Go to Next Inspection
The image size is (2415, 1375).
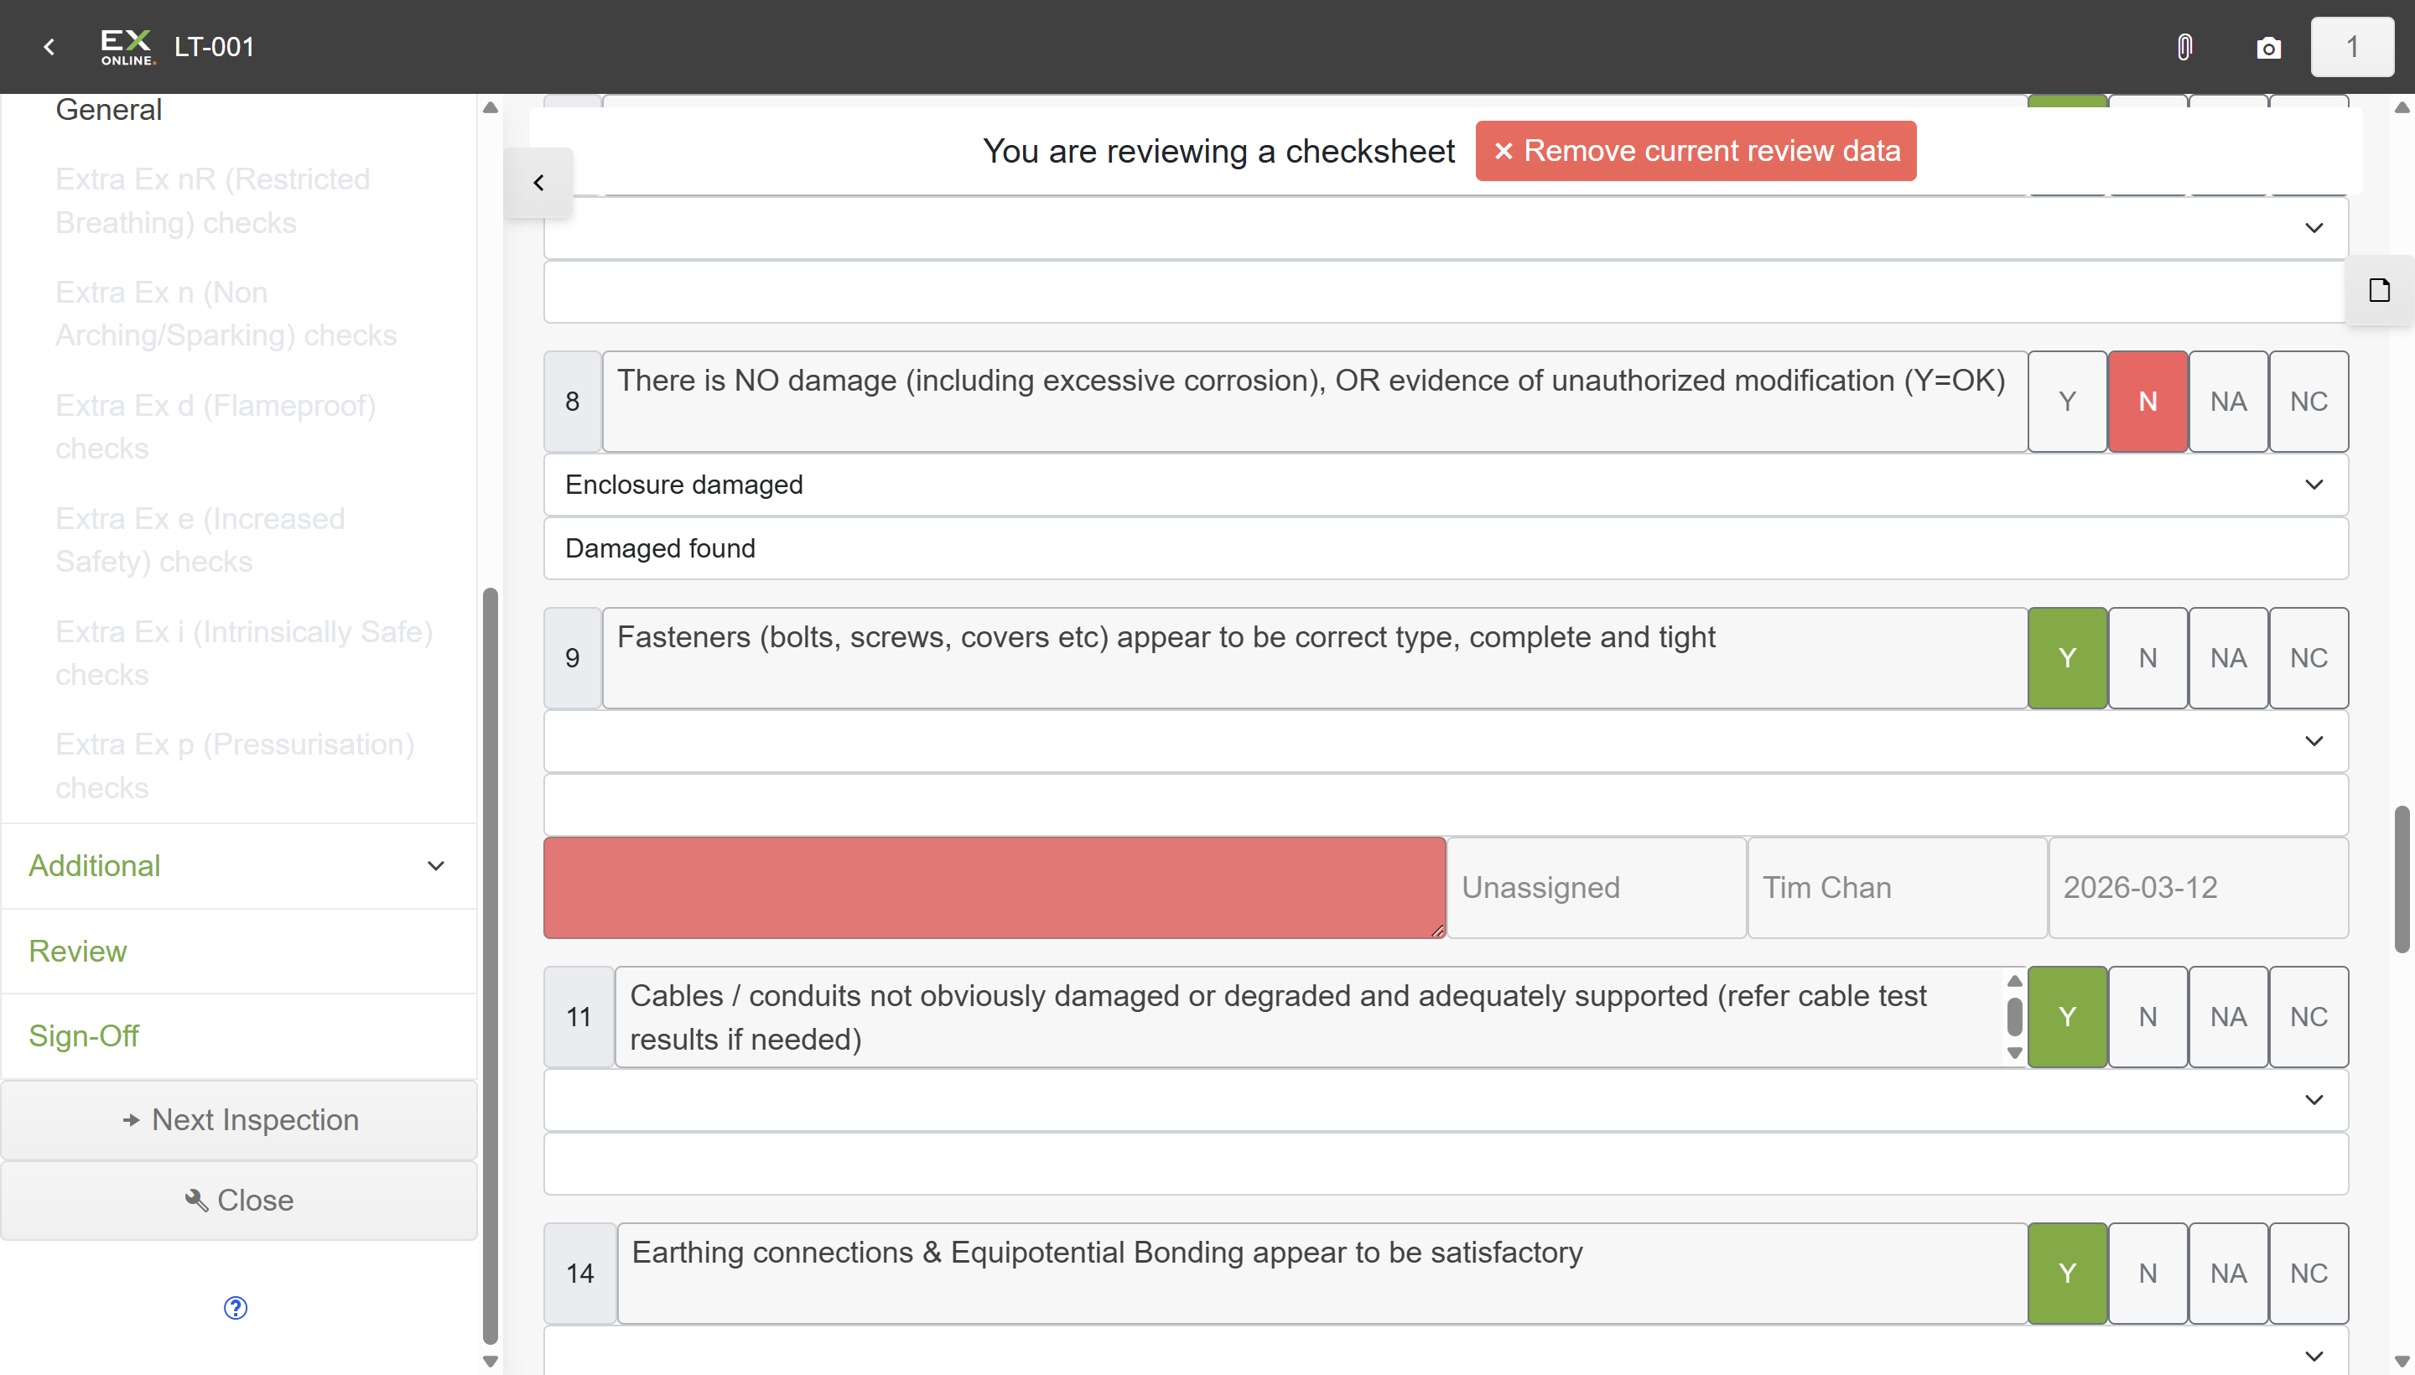pyautogui.click(x=239, y=1119)
